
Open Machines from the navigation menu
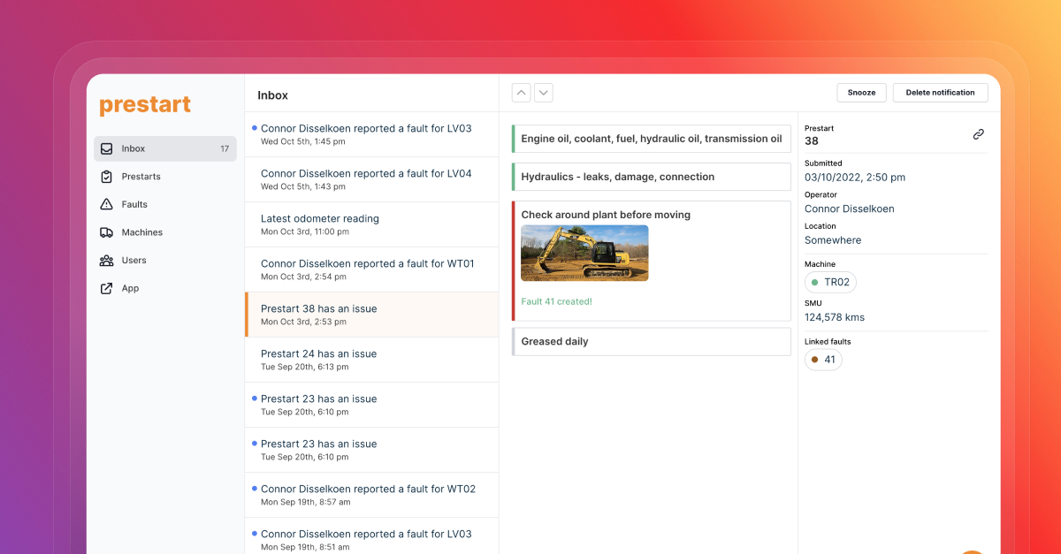107,231
